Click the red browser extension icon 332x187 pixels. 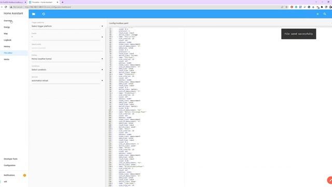292,7
